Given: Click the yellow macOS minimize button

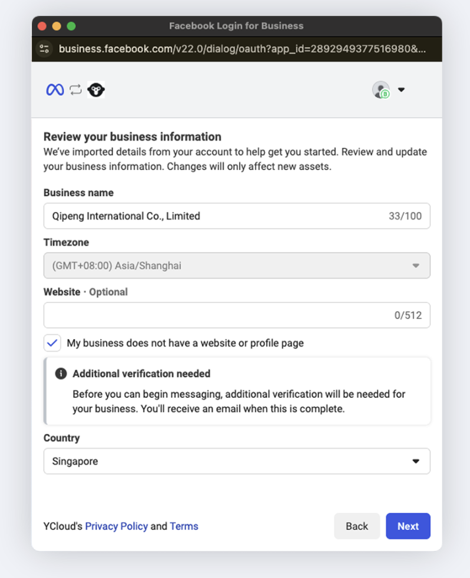Looking at the screenshot, I should coord(57,26).
